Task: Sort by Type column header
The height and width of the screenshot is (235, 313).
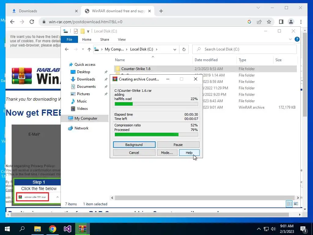Action: click(255, 60)
